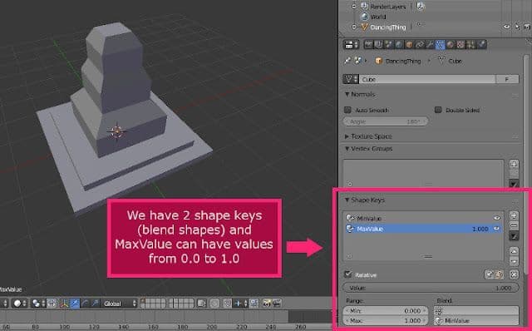Open shape key specials down-arrow menu
The width and height of the screenshot is (532, 331).
tap(514, 236)
